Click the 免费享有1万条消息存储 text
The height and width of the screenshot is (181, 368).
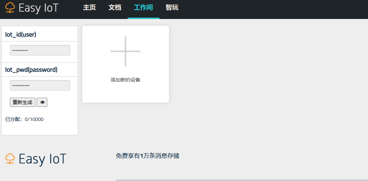click(x=147, y=156)
